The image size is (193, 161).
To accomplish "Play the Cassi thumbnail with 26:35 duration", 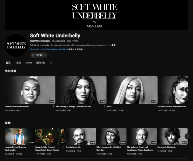I will pos(81,90).
